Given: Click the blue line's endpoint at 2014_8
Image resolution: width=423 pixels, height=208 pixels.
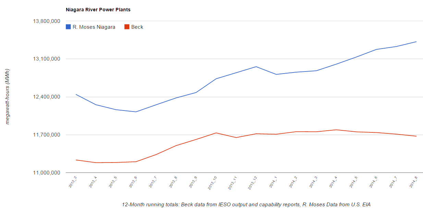Looking at the screenshot, I should 416,42.
